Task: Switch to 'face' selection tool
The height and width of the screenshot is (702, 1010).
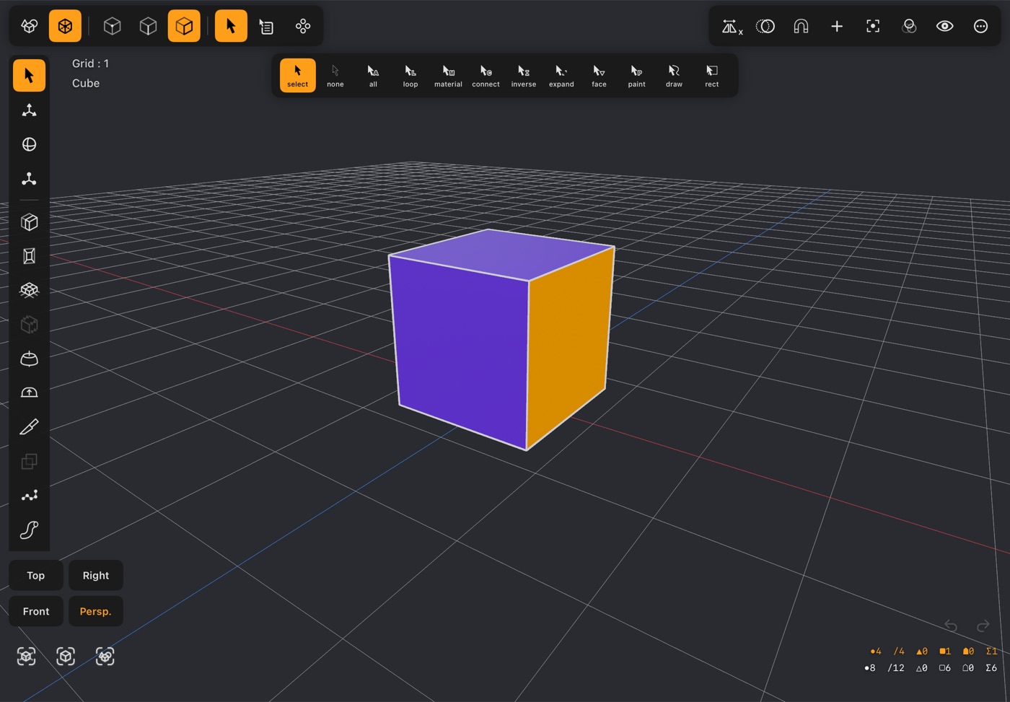Action: point(599,75)
